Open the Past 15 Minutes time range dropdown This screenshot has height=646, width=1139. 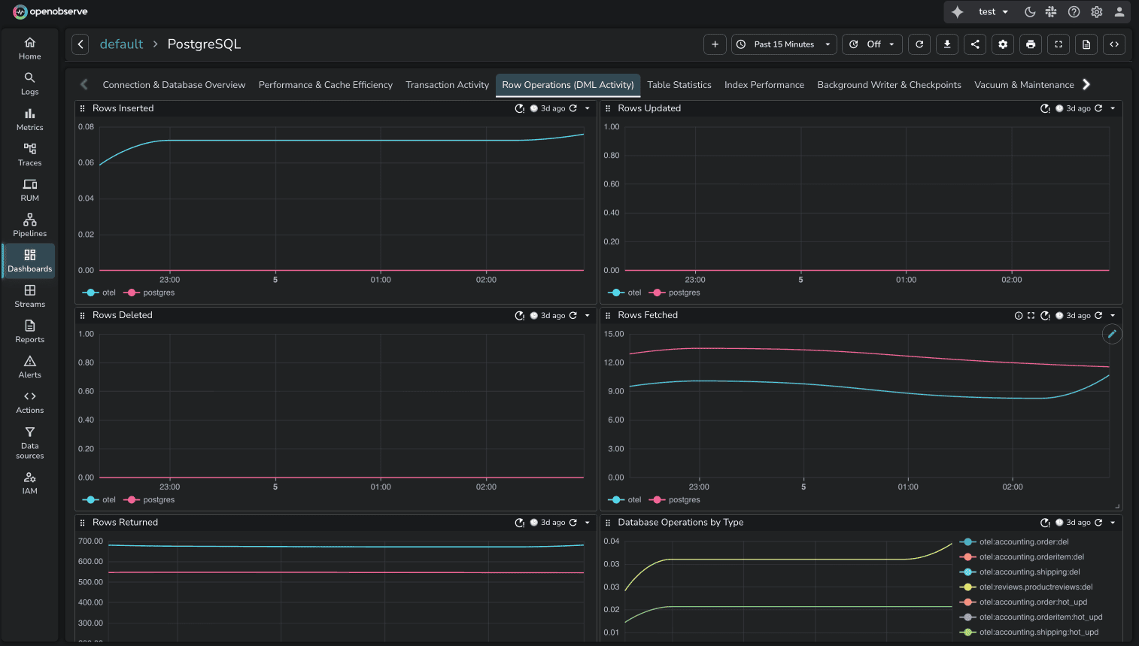coord(784,44)
